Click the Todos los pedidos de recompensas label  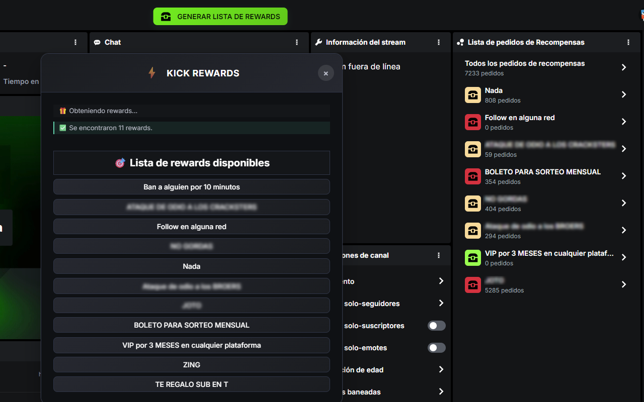[525, 63]
